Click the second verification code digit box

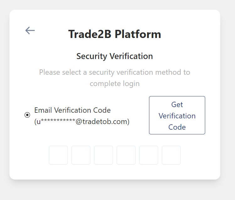pos(81,155)
